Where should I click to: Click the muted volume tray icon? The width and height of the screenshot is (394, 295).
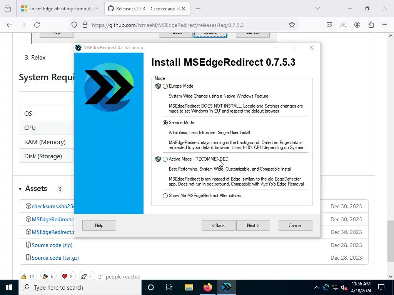[344, 287]
